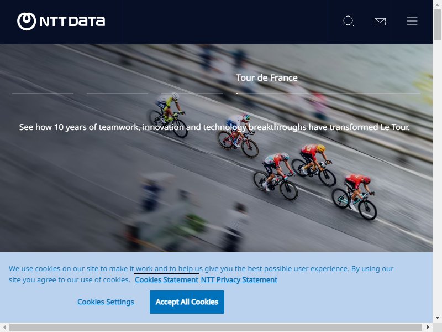Click Accept All Cookies button
The width and height of the screenshot is (442, 332).
(187, 302)
